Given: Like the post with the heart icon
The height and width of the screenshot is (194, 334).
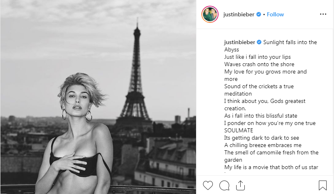Looking at the screenshot, I should 208,185.
